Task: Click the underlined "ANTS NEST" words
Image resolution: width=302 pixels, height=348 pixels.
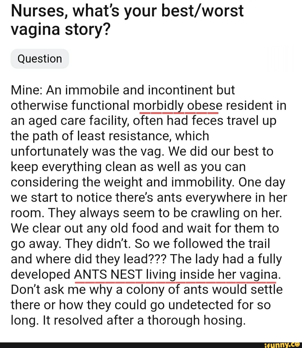Action: [x=108, y=274]
